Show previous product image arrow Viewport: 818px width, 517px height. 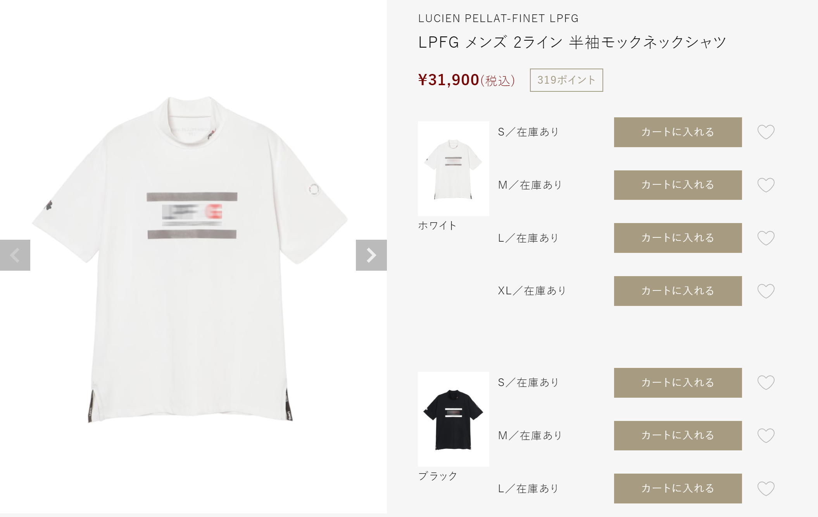(15, 255)
